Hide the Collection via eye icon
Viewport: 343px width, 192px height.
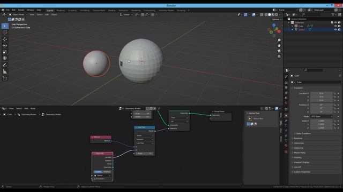pos(335,22)
